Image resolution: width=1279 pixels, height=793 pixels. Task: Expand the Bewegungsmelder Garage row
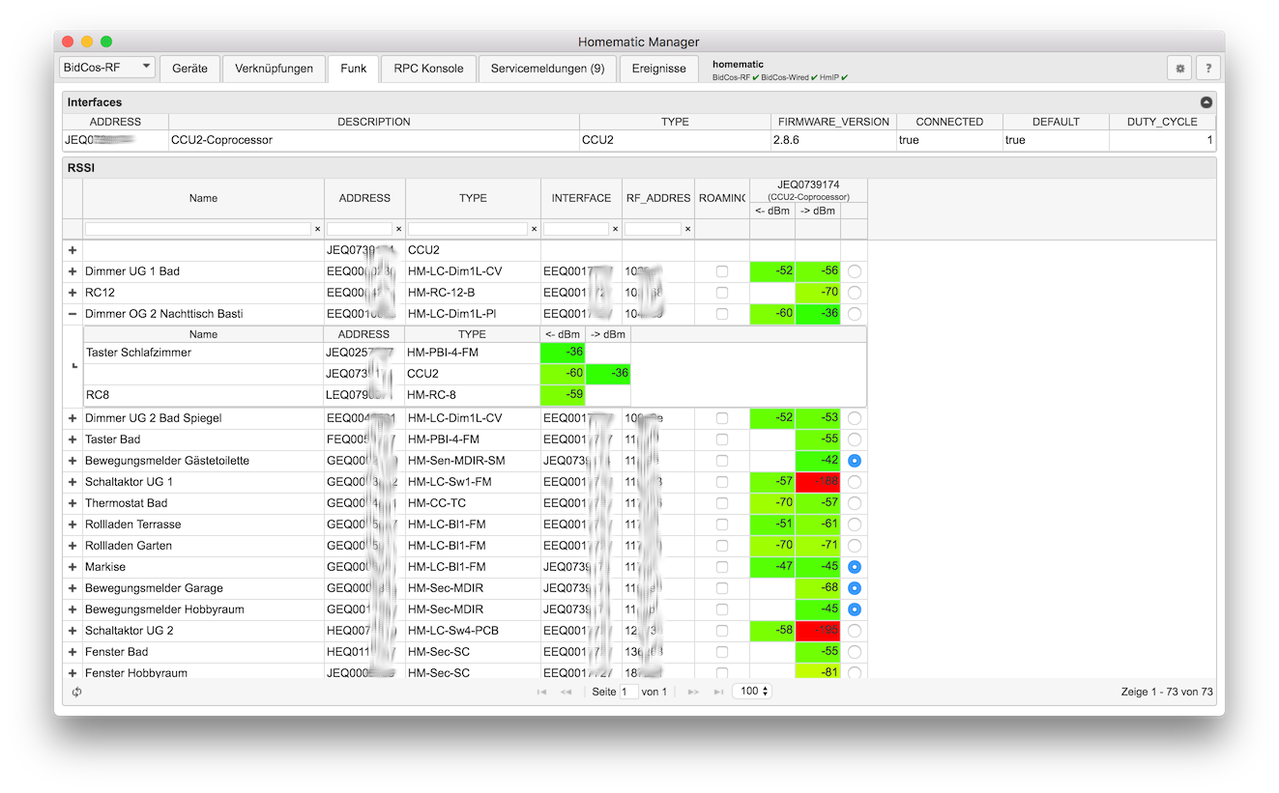(x=73, y=588)
